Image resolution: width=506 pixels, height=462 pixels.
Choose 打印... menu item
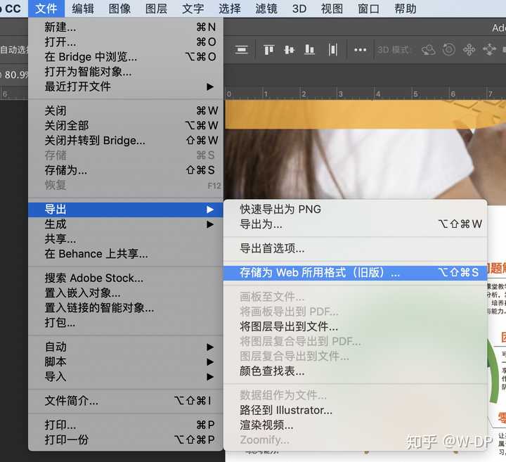(x=126, y=425)
